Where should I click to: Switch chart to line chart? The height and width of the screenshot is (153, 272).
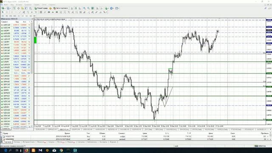coord(80,8)
